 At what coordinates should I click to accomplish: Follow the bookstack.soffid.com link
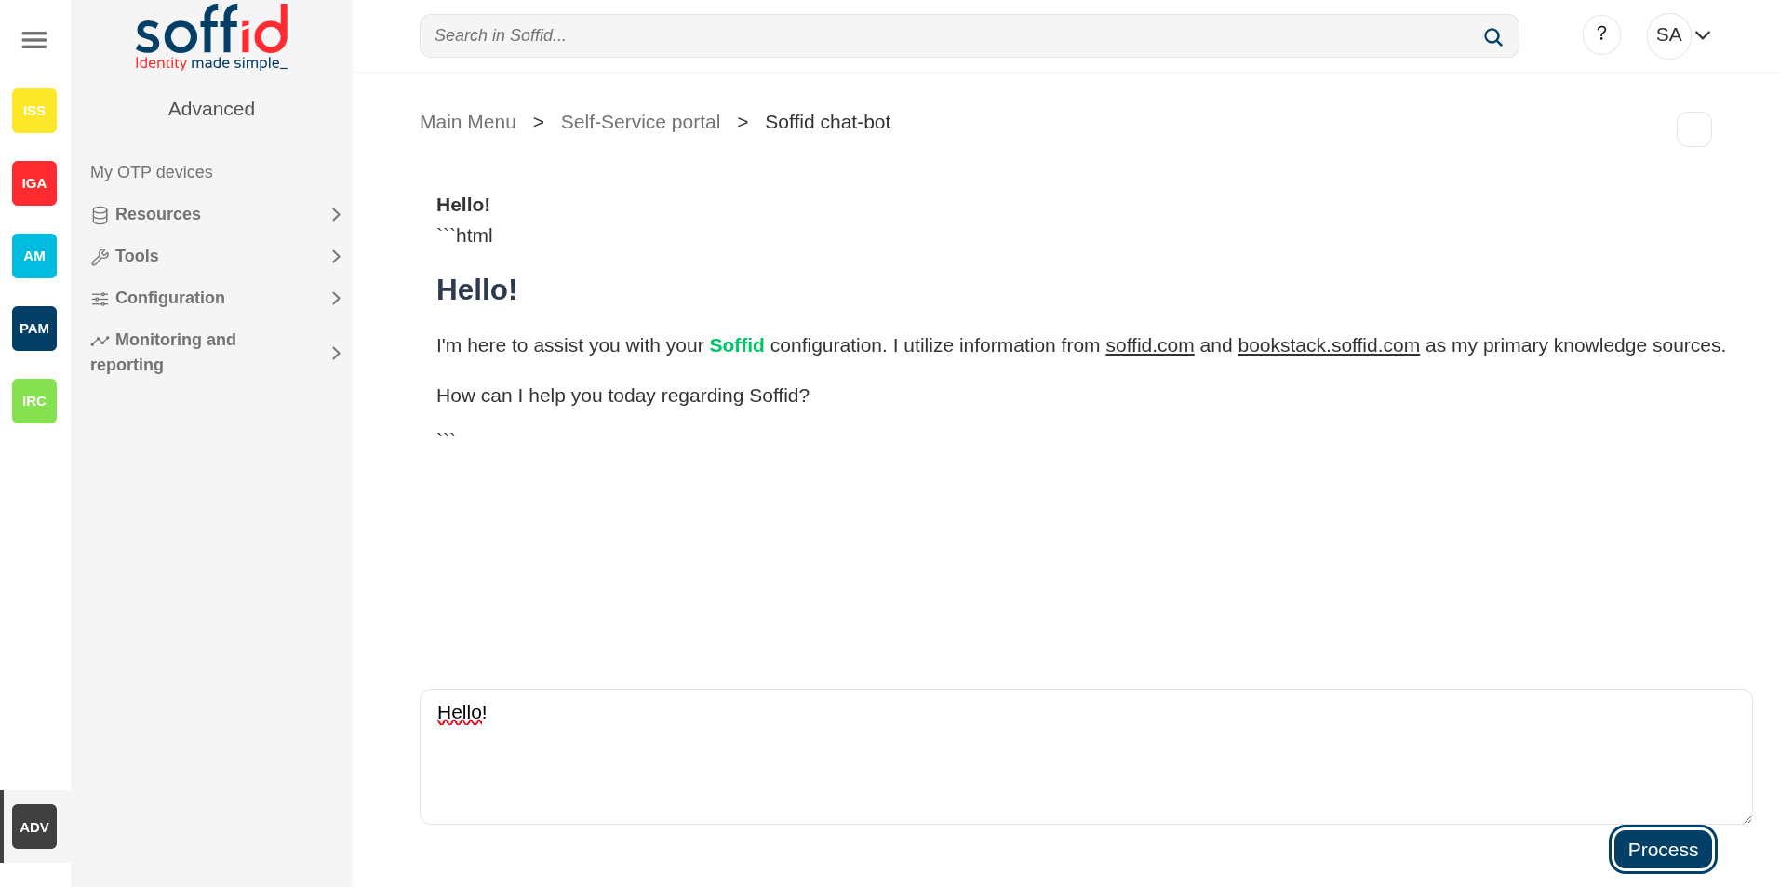click(x=1328, y=345)
